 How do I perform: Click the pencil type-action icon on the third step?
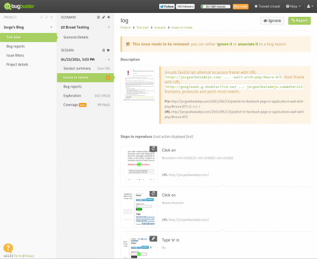click(x=153, y=239)
